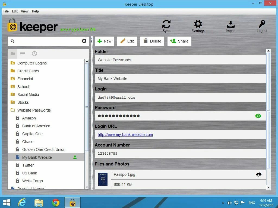Show hidden tray icons arrow

pyautogui.click(x=223, y=203)
